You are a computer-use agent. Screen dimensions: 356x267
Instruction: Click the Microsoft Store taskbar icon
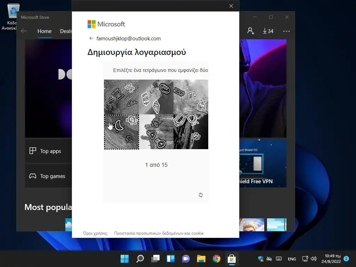[232, 259]
